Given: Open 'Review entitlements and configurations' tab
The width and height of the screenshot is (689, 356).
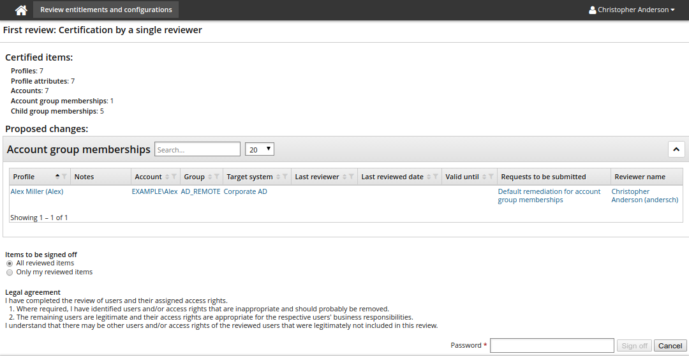Looking at the screenshot, I should 106,10.
